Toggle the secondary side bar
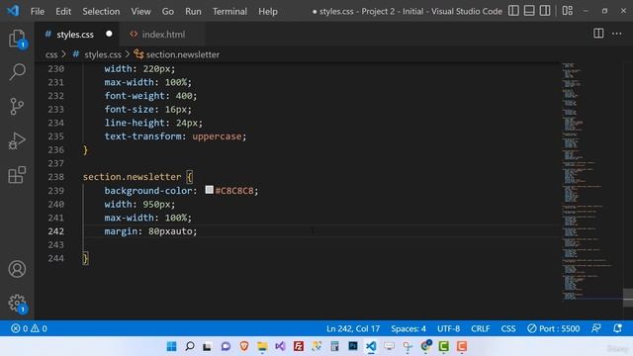This screenshot has width=633, height=356. [545, 11]
